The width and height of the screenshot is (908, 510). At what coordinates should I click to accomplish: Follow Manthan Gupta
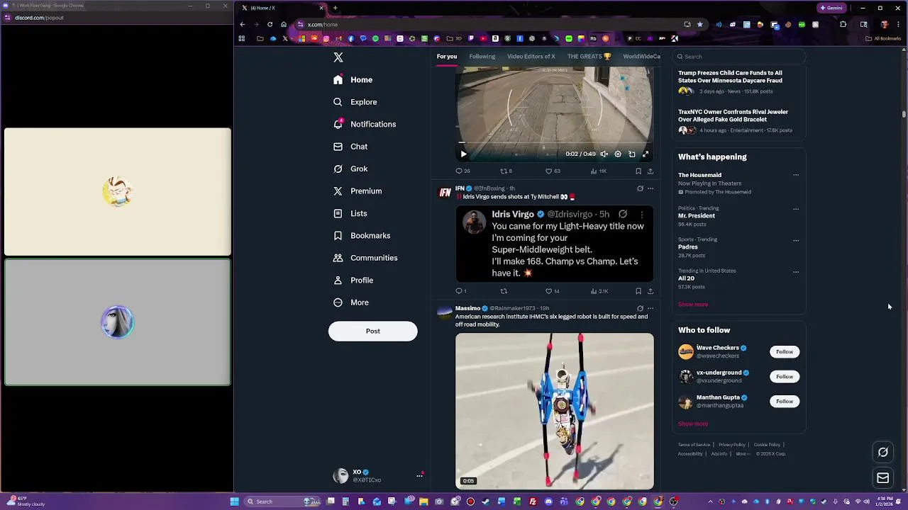785,402
